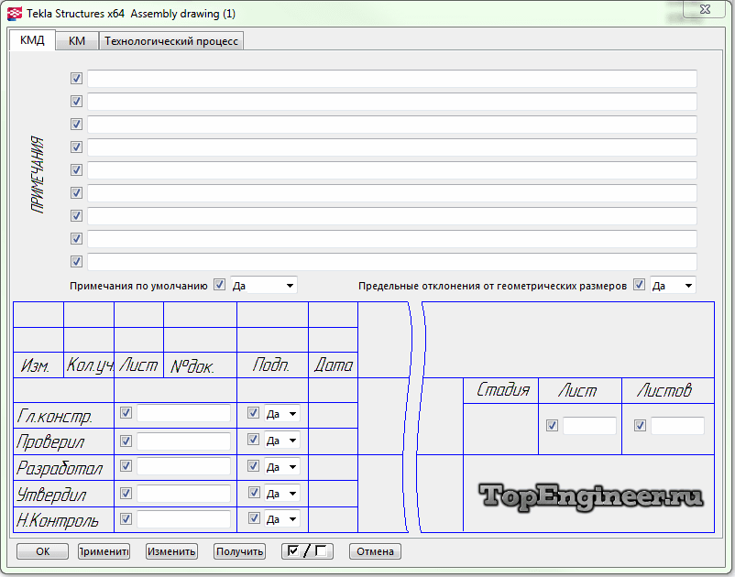This screenshot has height=577, width=735.
Task: Open the Проверил signature Да dropdown
Action: click(281, 441)
